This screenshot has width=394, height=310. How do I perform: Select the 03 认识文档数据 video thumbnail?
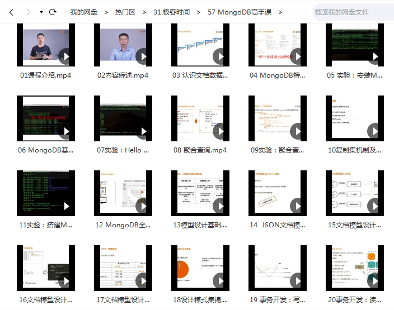(x=200, y=45)
